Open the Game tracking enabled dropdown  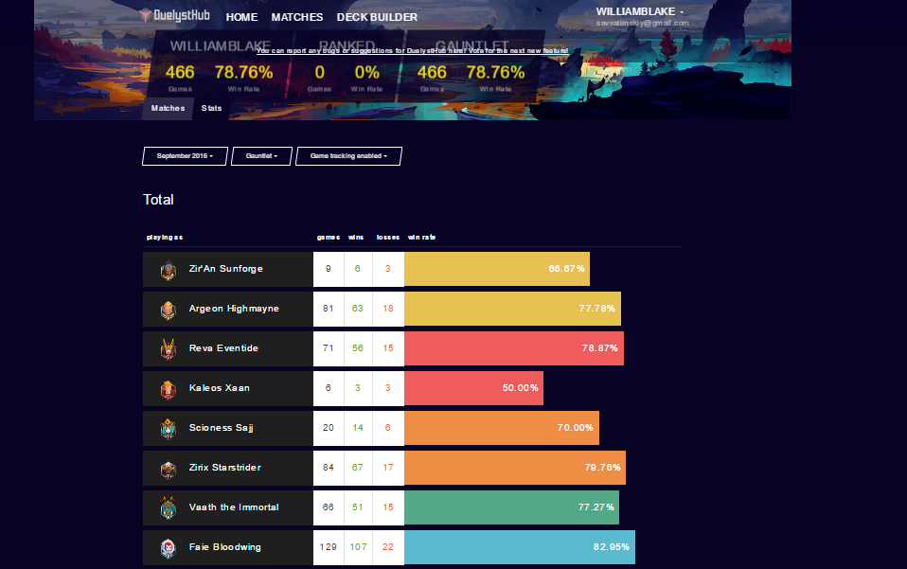pos(348,156)
